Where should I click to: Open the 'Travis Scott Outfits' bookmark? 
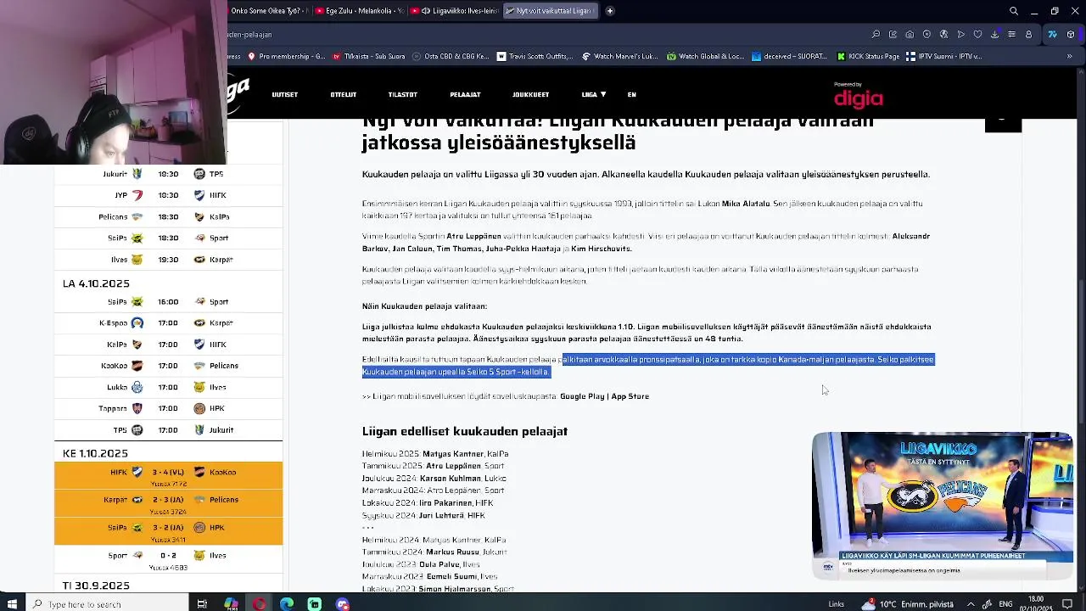[x=535, y=57]
